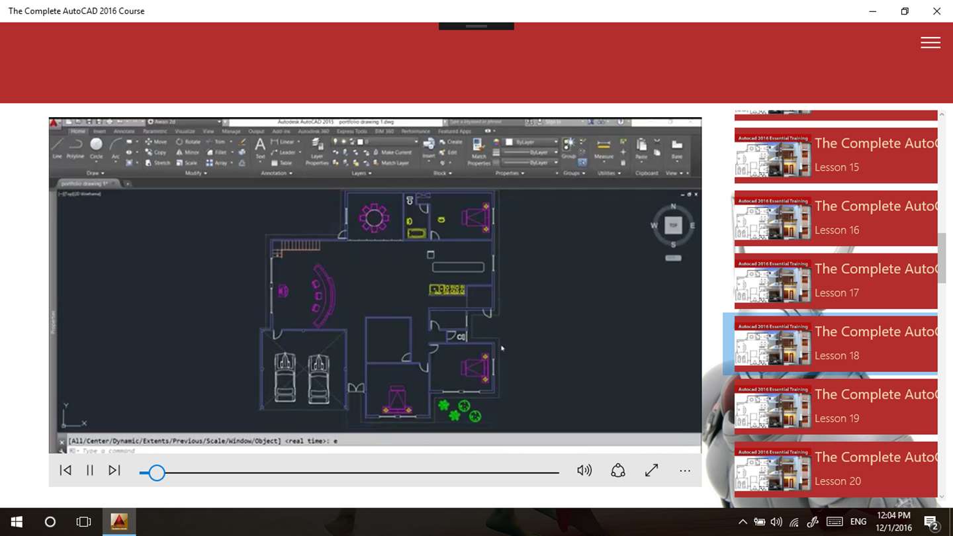
Task: Open the cast to device icon
Action: click(x=618, y=470)
